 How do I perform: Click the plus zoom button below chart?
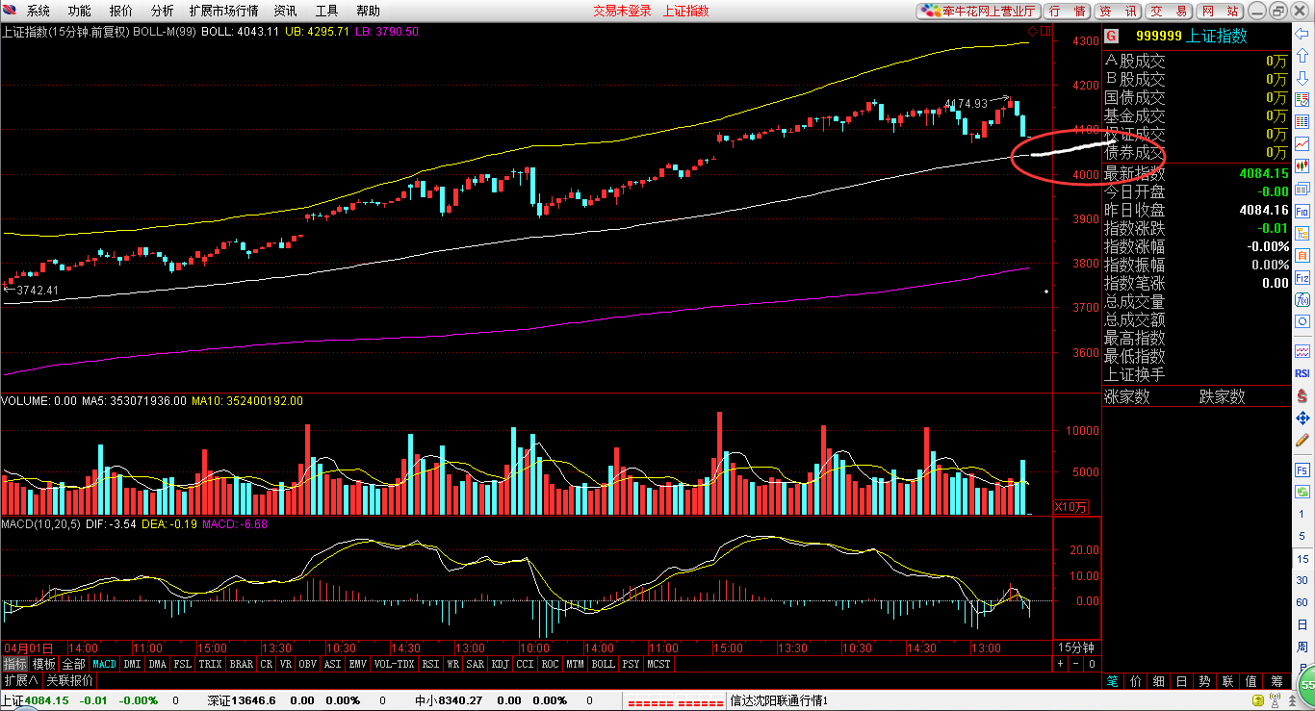[x=1061, y=664]
